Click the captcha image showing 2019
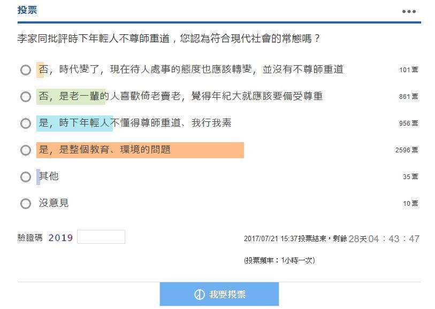Screen dimensions: 435x309 click(60, 238)
